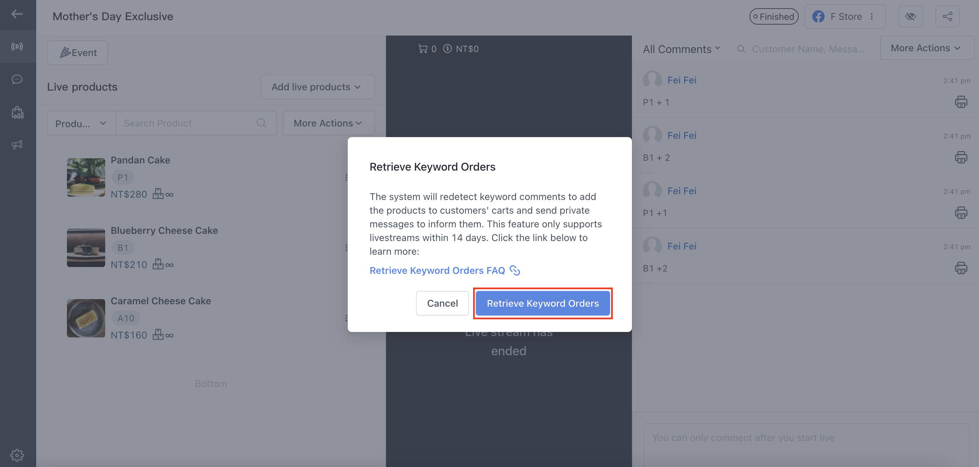Open the product filter type dropdown
This screenshot has width=979, height=467.
81,123
